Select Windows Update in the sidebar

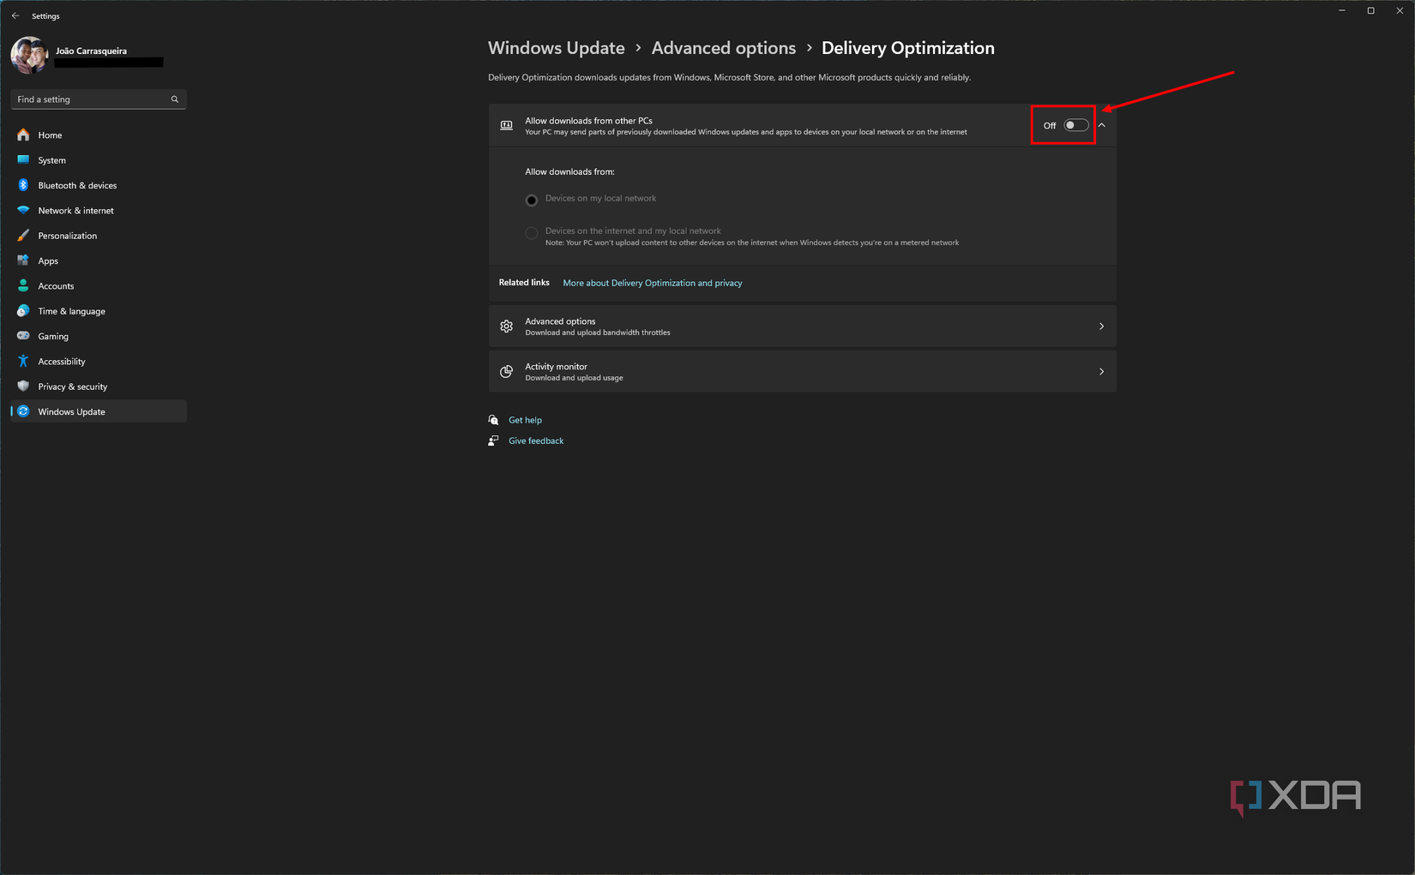[99, 411]
